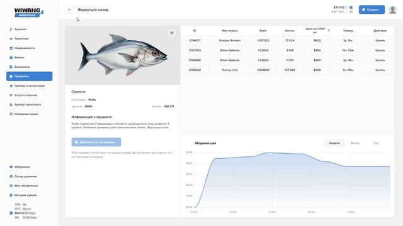
Task: Buy Ethan Gallardo's lot with quantity 11 051
Action: click(380, 60)
